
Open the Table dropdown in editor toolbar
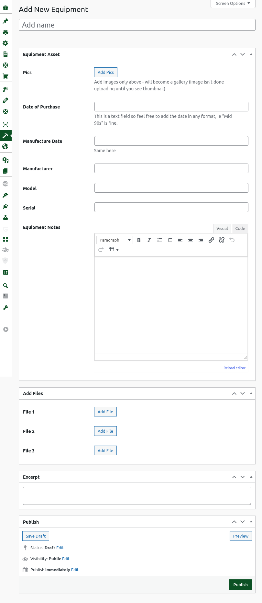(x=114, y=249)
